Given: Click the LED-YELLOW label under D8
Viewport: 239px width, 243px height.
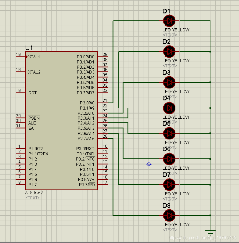Looking at the screenshot, I should pos(176,224).
